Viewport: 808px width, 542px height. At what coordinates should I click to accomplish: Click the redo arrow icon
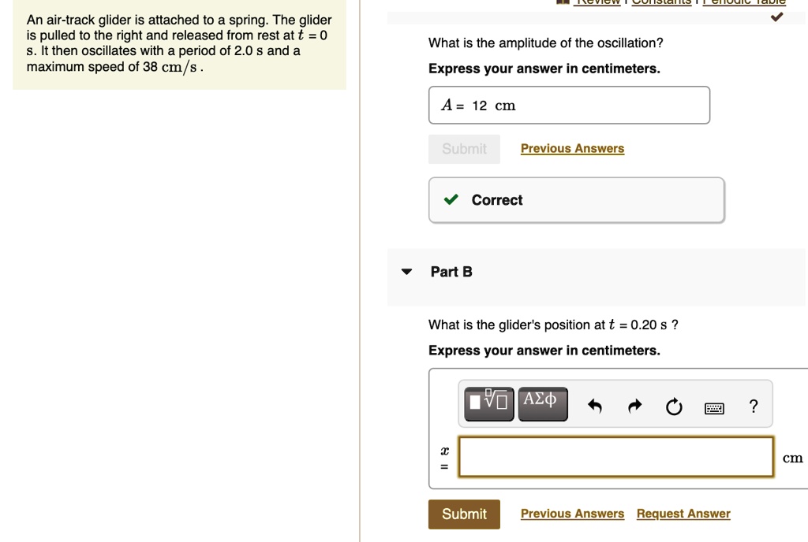tap(635, 406)
